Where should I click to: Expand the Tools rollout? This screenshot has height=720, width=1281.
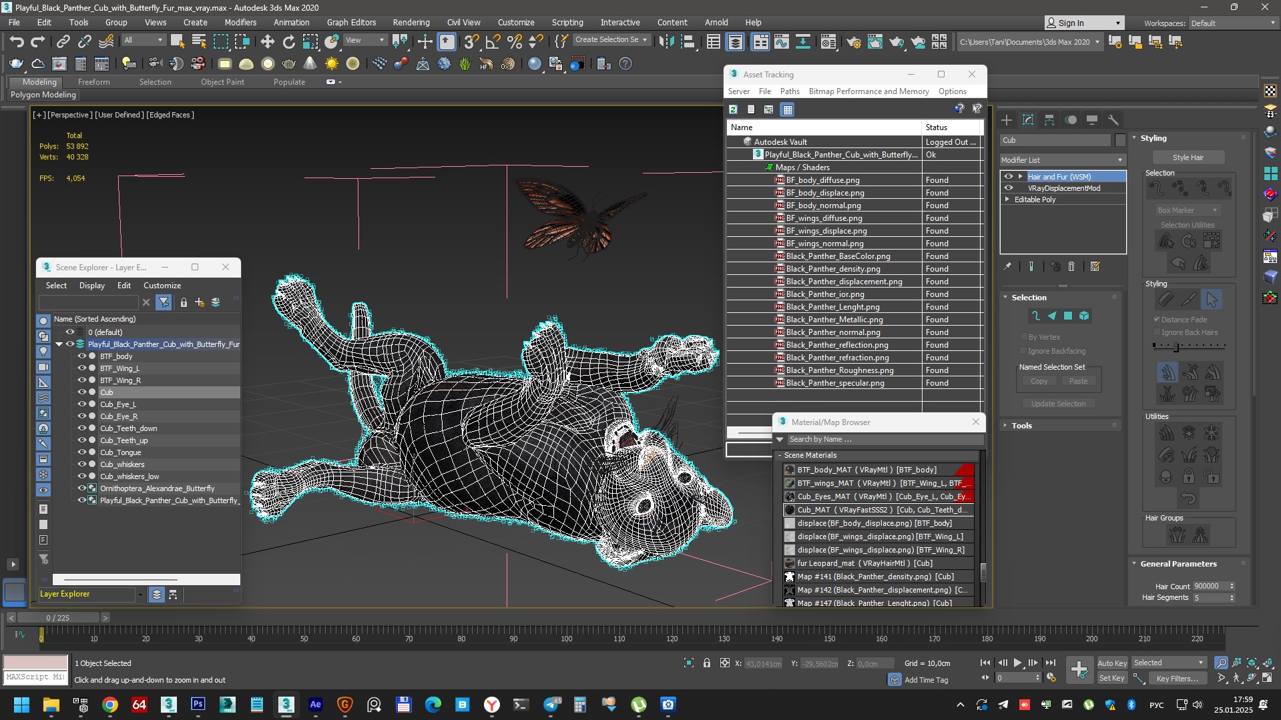(x=1021, y=426)
